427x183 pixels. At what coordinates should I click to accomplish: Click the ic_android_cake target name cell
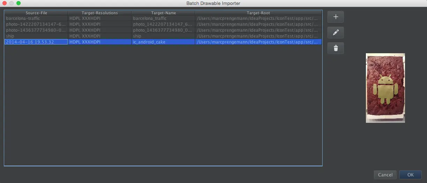163,42
